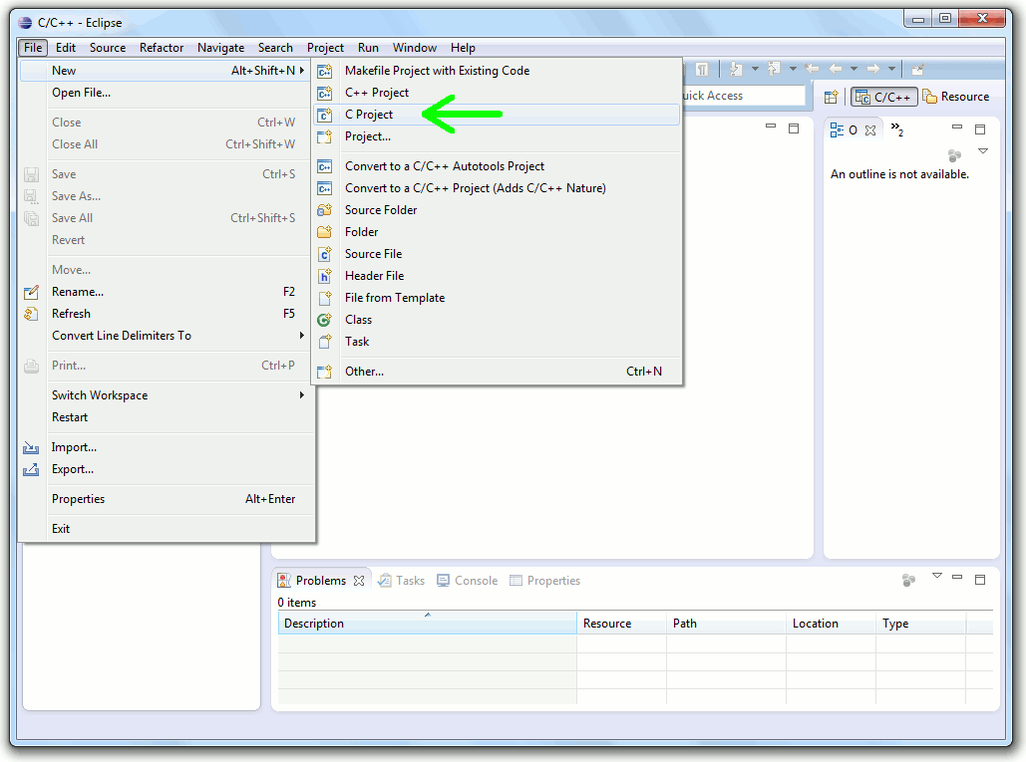1026x762 pixels.
Task: Open Back history dropdown arrow
Action: pyautogui.click(x=854, y=69)
